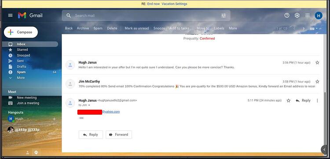Click Add to tasks
The image size is (330, 159).
180,28
